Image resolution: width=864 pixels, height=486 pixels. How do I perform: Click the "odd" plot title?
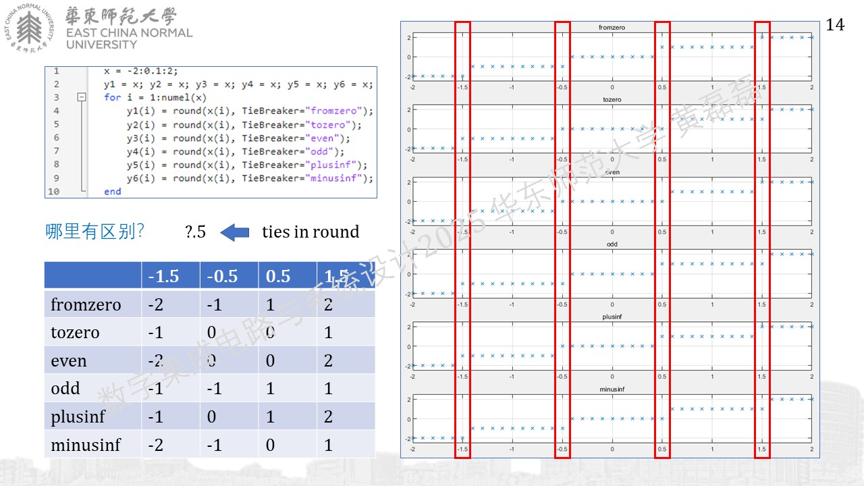coord(612,244)
